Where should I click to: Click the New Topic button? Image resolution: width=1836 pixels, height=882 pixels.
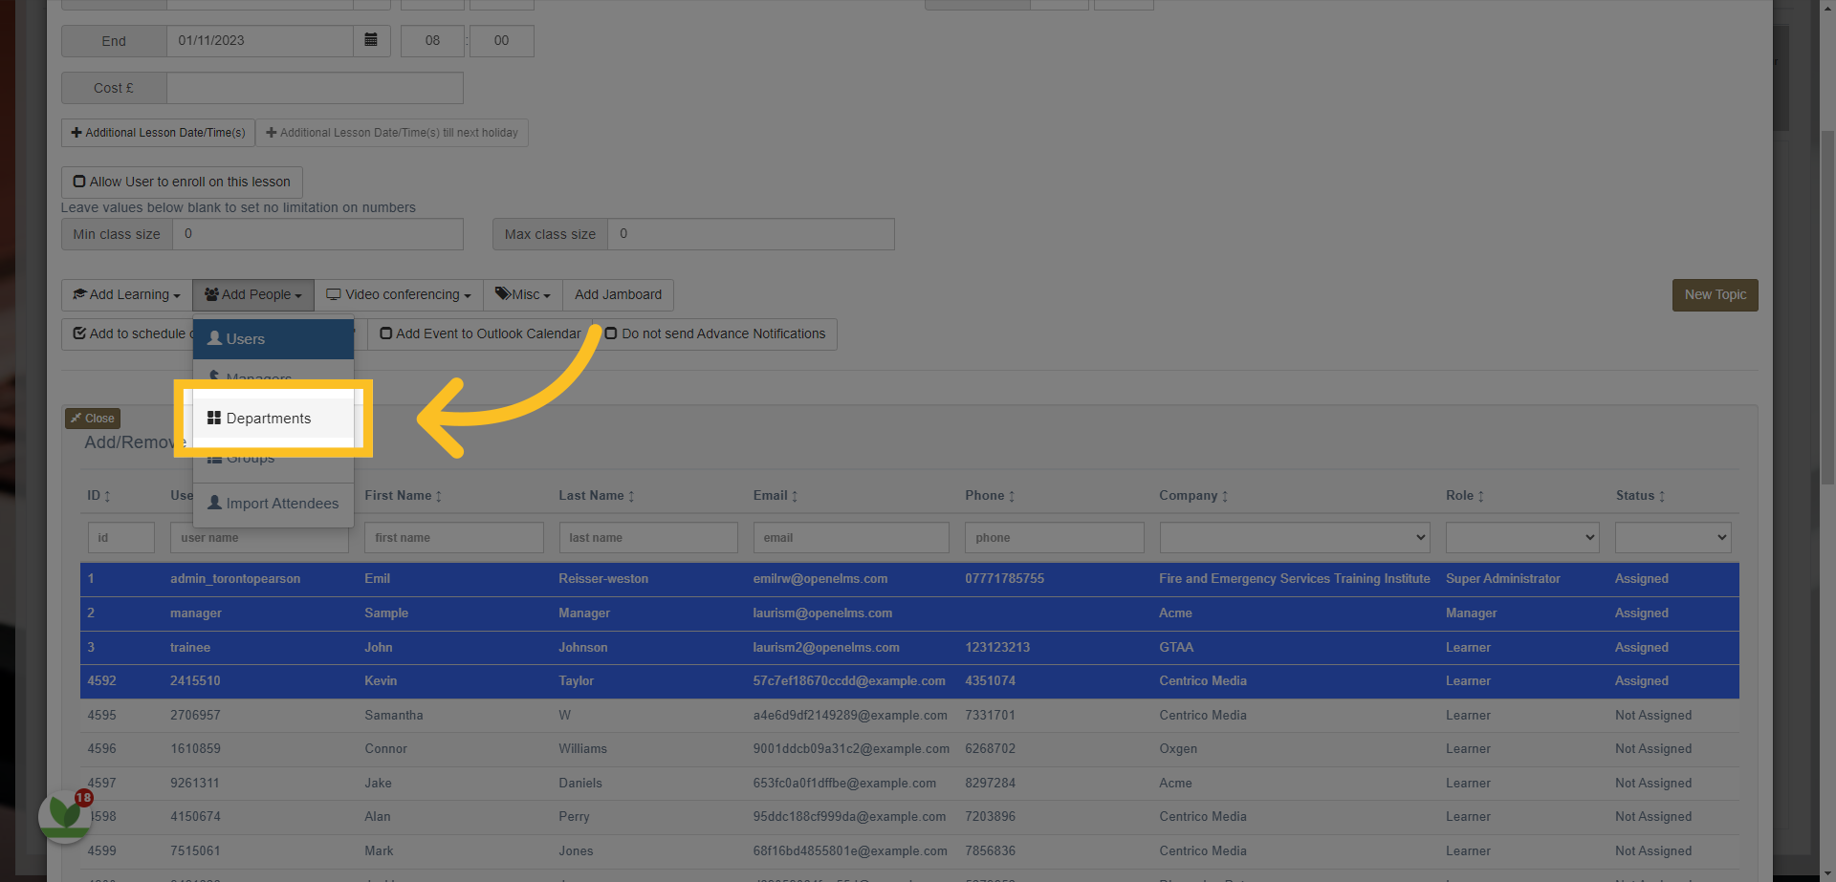[1715, 295]
